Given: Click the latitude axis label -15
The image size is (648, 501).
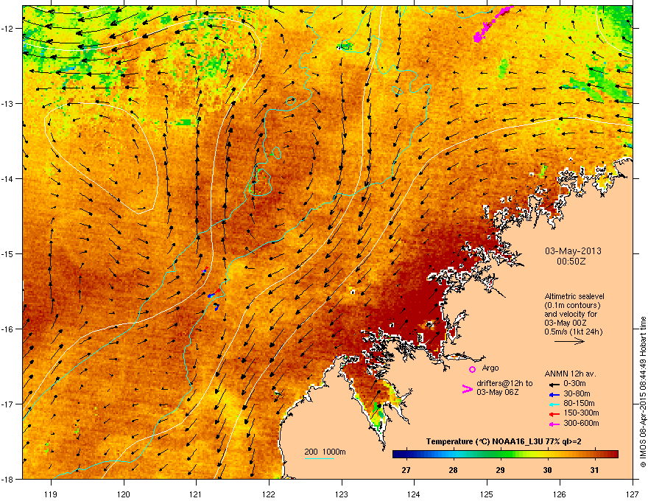Looking at the screenshot, I should (x=7, y=253).
